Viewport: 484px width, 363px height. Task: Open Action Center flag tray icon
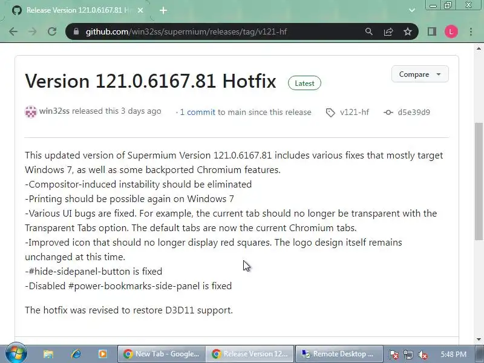(x=393, y=355)
